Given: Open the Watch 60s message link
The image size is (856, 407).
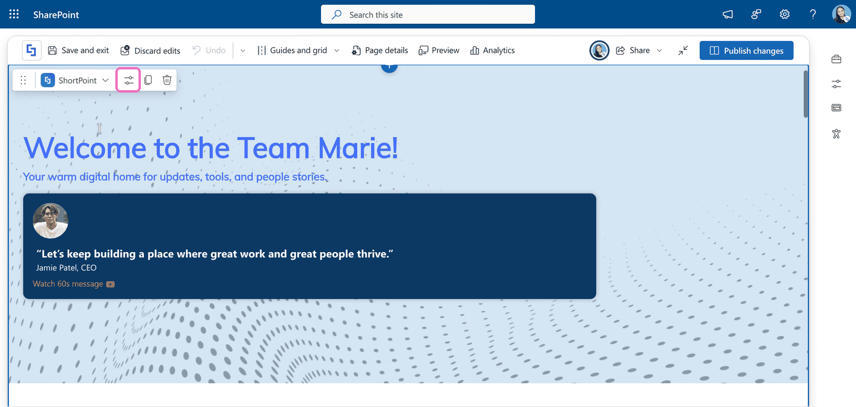Looking at the screenshot, I should click(74, 284).
